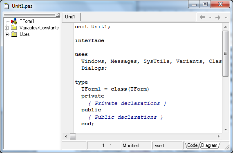This screenshot has height=153, width=233.
Task: Switch to the Unit1 editor tab
Action: click(70, 17)
